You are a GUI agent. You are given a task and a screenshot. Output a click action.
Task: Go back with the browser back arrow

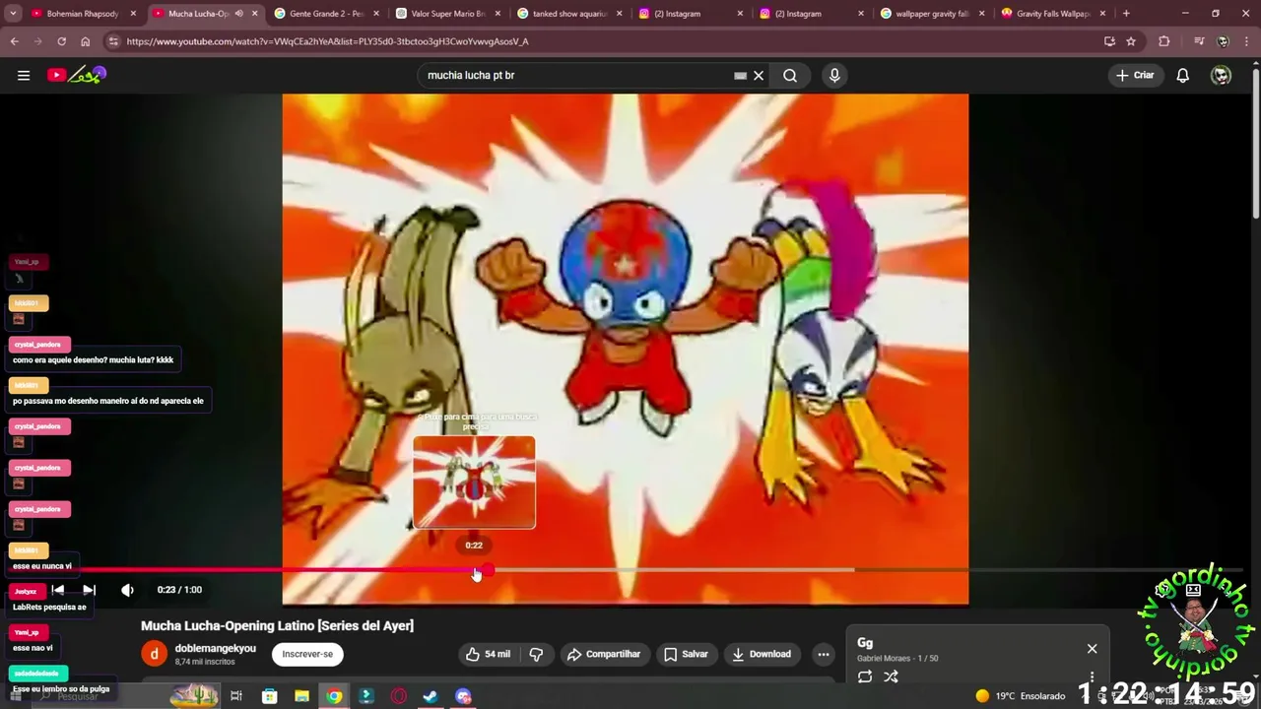pyautogui.click(x=14, y=41)
